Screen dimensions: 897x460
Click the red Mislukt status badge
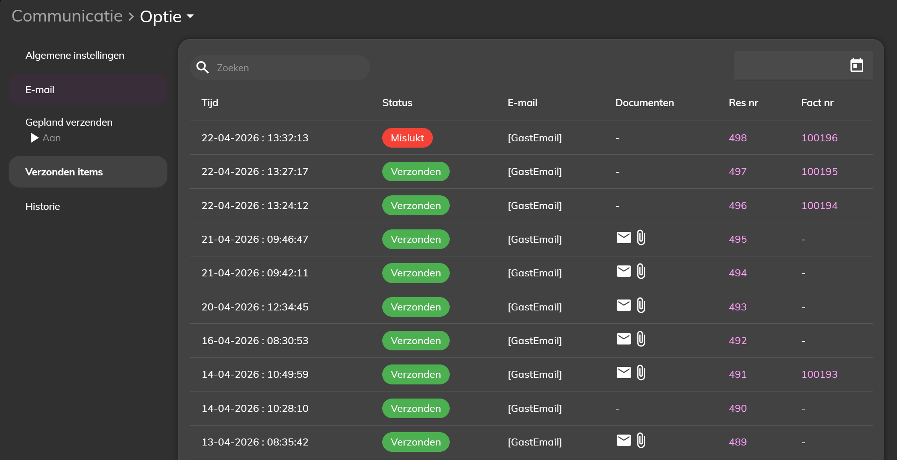407,138
